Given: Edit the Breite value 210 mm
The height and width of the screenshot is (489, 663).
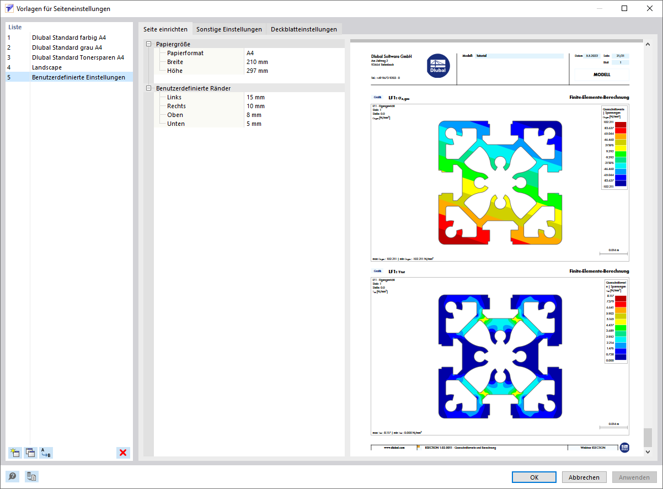Looking at the screenshot, I should pyautogui.click(x=294, y=62).
